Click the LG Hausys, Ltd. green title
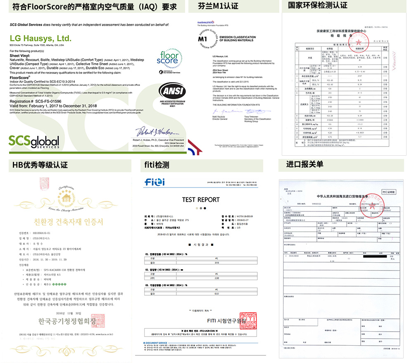Viewport: 409px width, 363px height. (40, 38)
